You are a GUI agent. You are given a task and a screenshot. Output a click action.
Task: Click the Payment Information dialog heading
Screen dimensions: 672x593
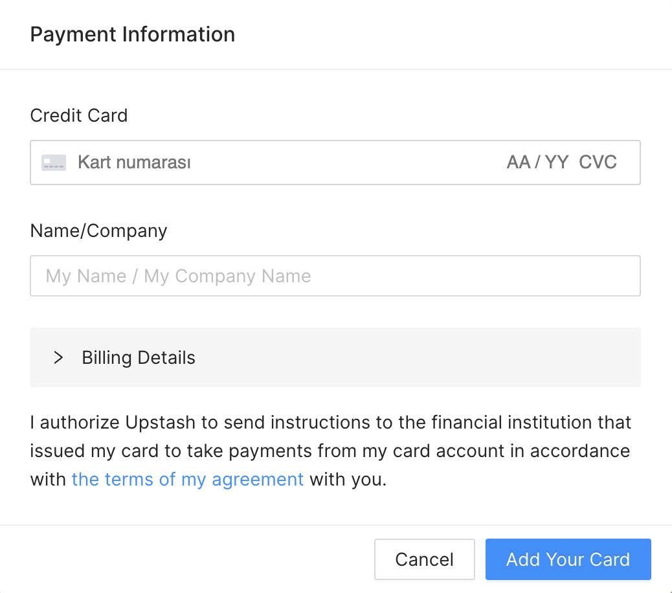click(x=133, y=34)
